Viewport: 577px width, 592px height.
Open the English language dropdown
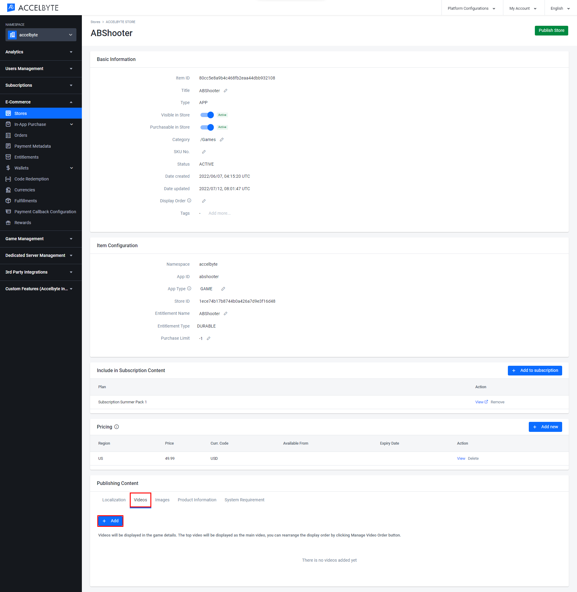560,8
